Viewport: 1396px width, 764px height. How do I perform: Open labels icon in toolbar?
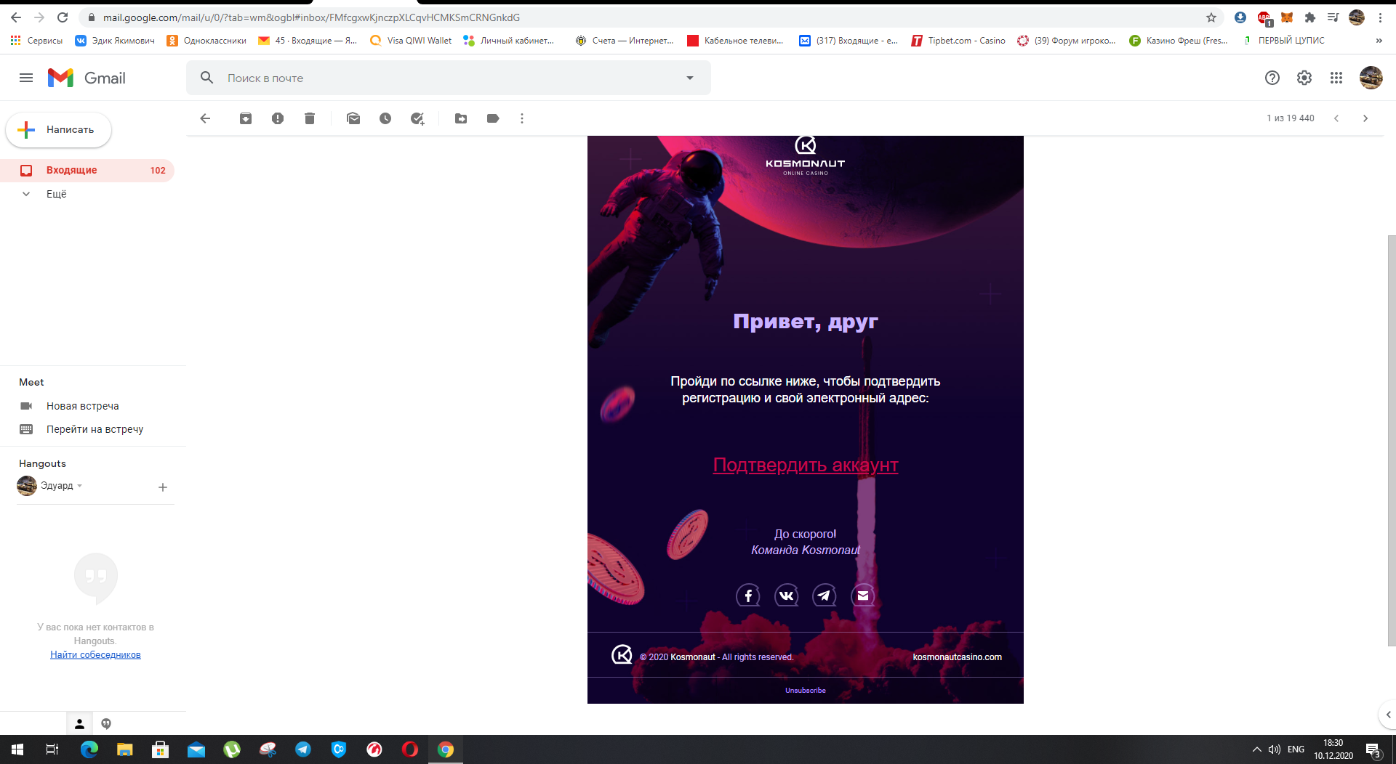(x=493, y=118)
